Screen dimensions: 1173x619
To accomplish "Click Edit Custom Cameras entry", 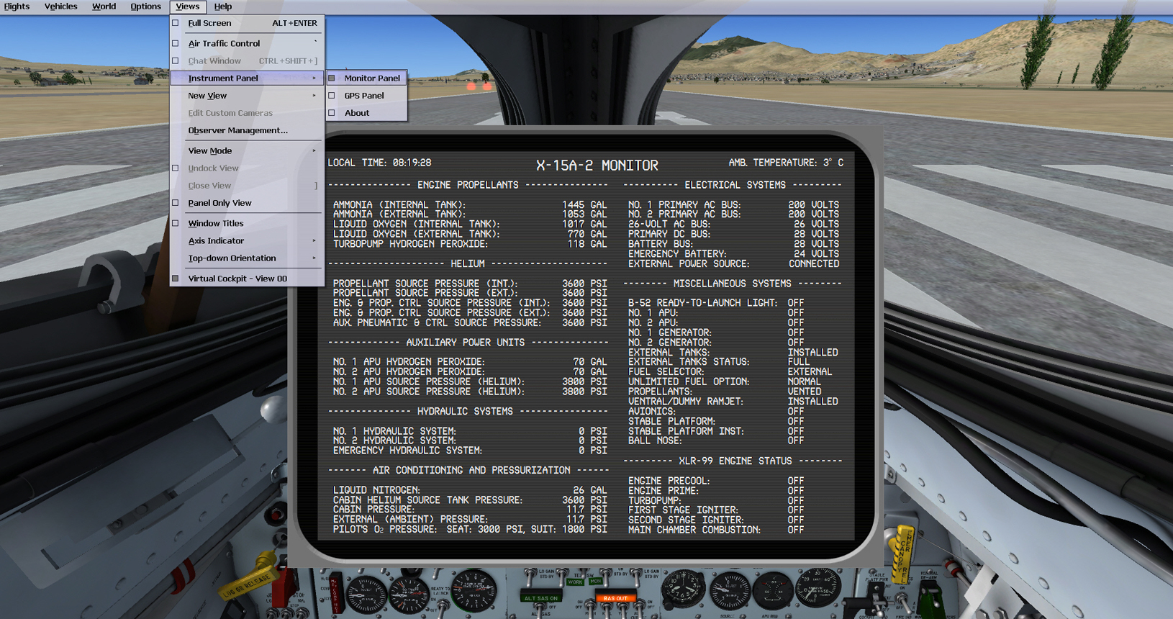I will [x=230, y=113].
